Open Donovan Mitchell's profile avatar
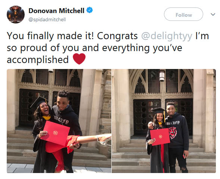 click(16, 15)
